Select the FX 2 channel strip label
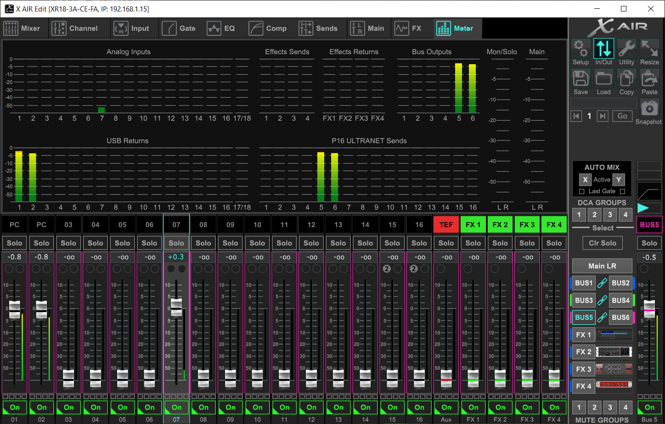 (x=500, y=225)
